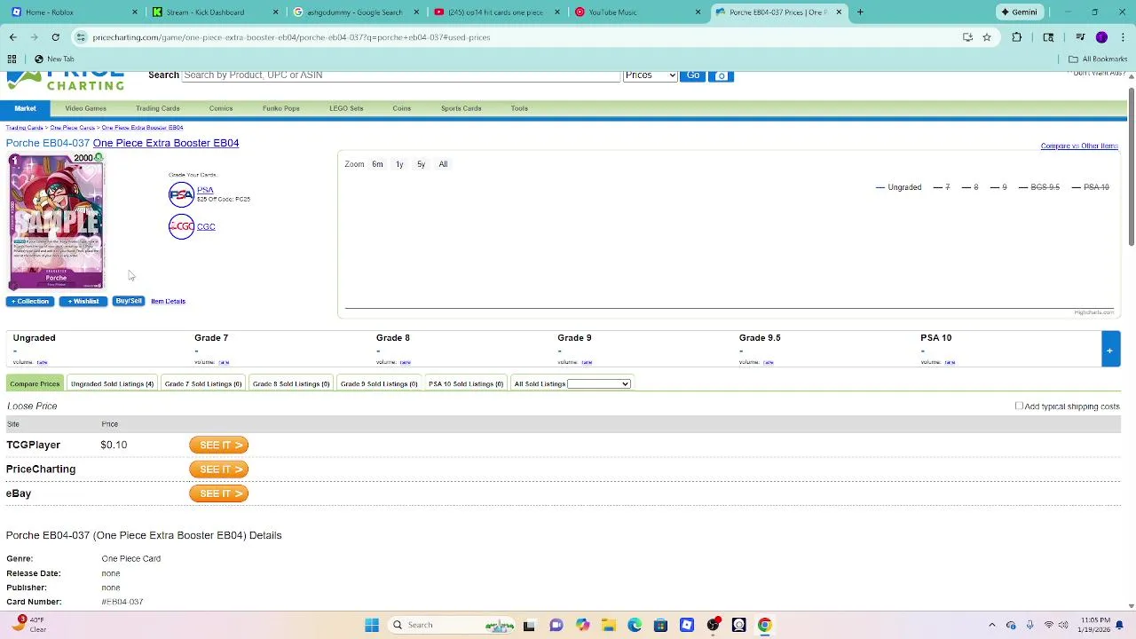Image resolution: width=1136 pixels, height=639 pixels.
Task: Set chart zoom to 1y
Action: point(399,164)
